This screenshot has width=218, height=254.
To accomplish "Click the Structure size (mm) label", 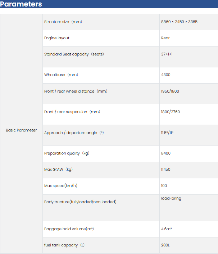I will [x=63, y=22].
